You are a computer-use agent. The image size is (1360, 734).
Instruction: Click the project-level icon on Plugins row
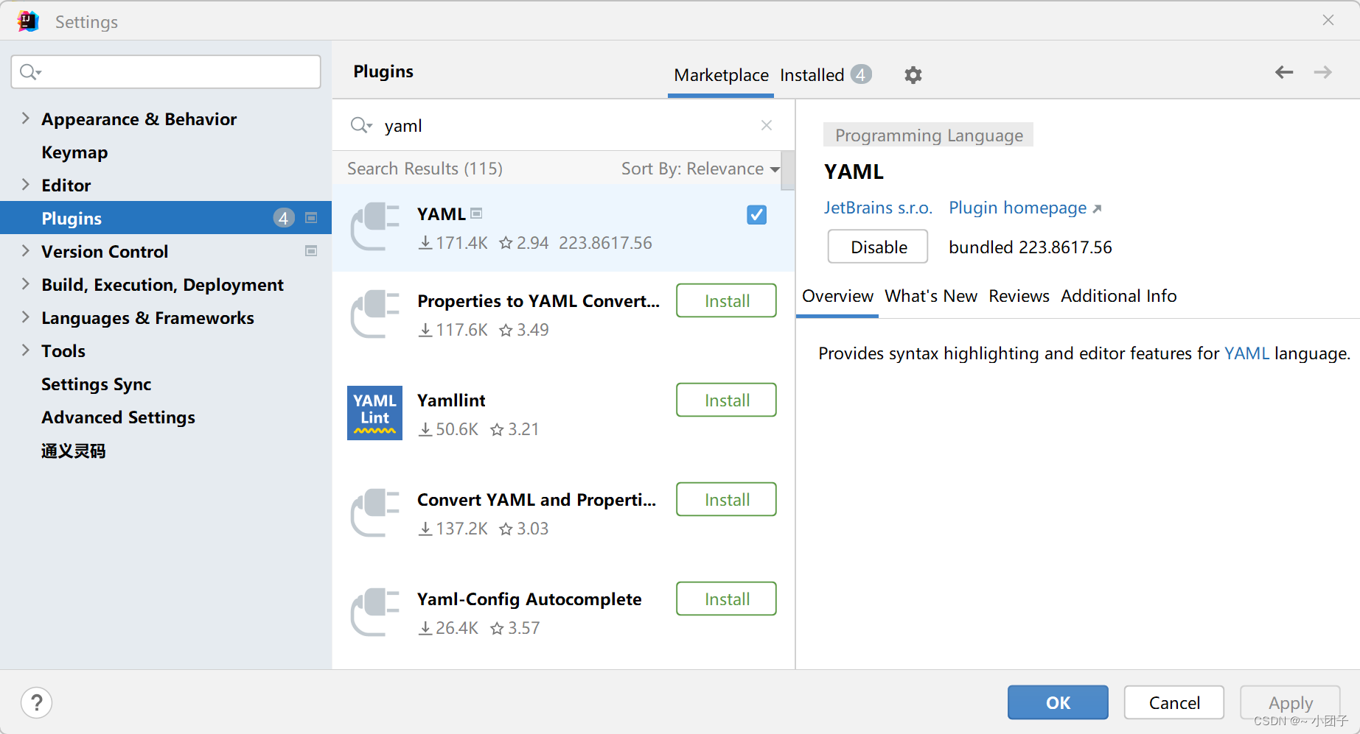311,218
